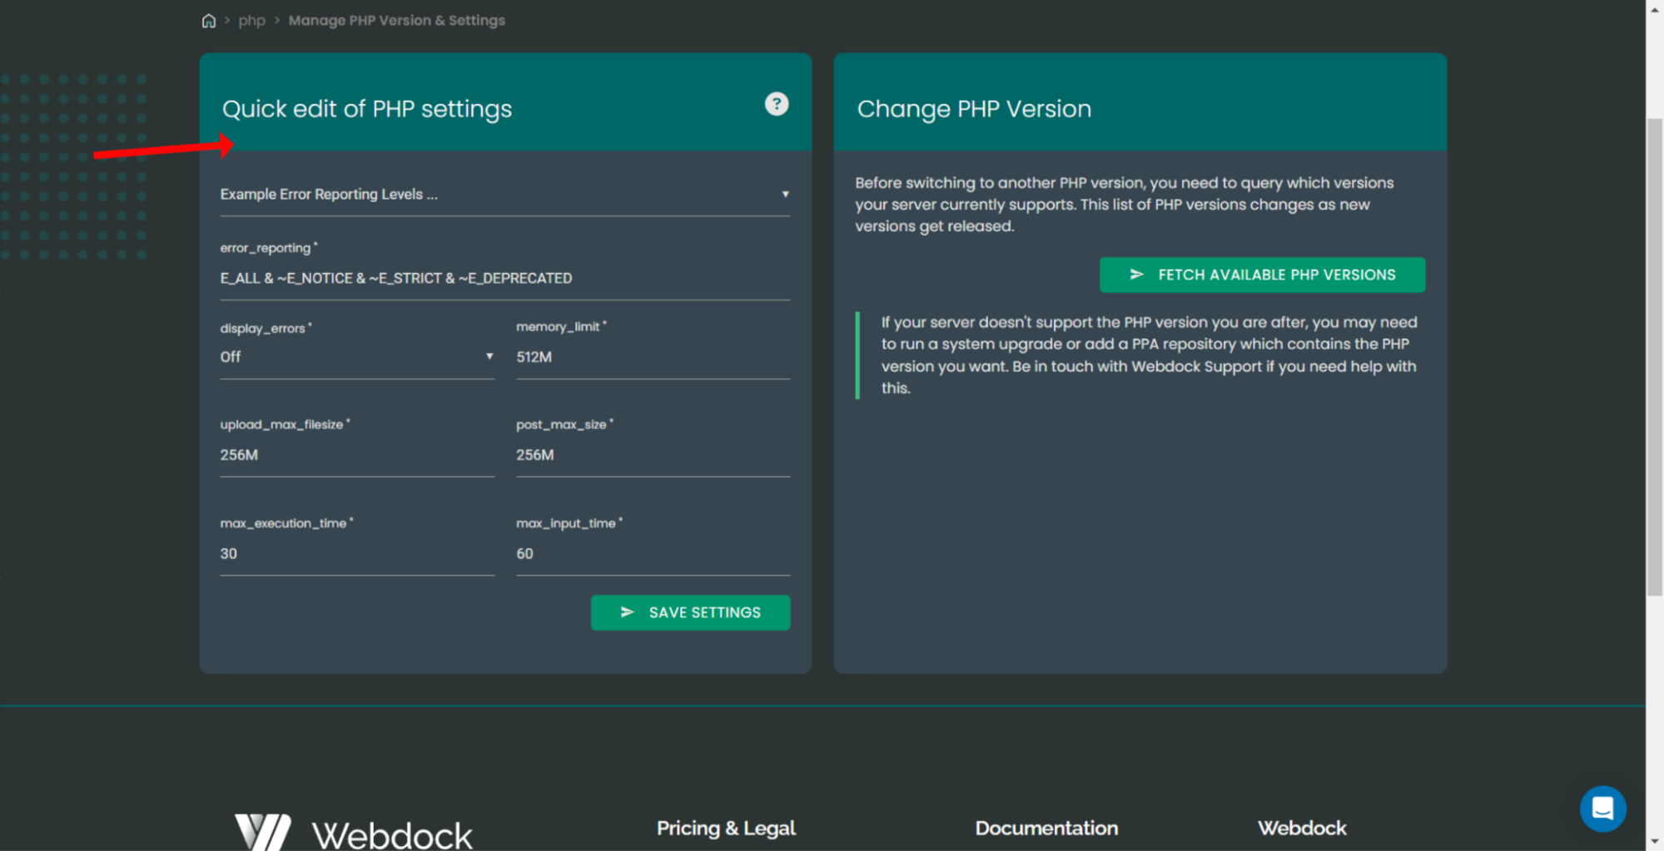Image resolution: width=1664 pixels, height=851 pixels.
Task: Click the Quick edit of PHP settings heading
Action: click(x=367, y=109)
